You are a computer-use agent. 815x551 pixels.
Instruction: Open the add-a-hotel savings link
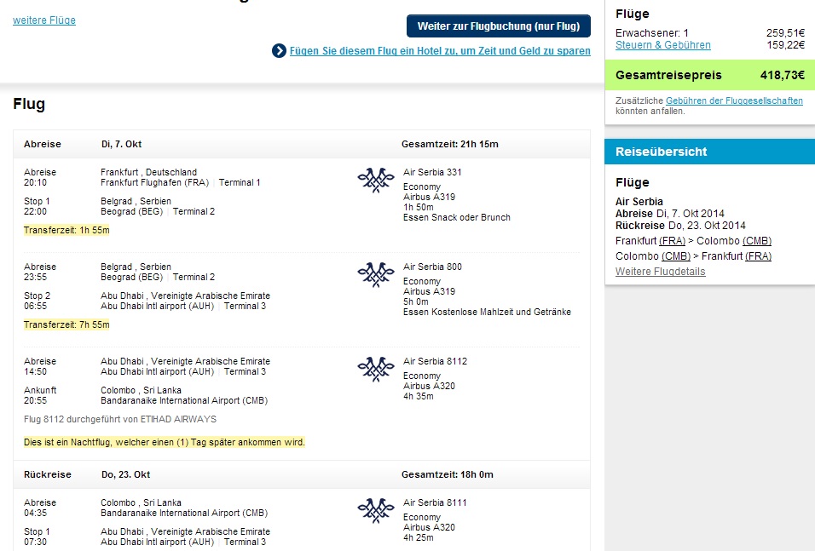pos(440,51)
